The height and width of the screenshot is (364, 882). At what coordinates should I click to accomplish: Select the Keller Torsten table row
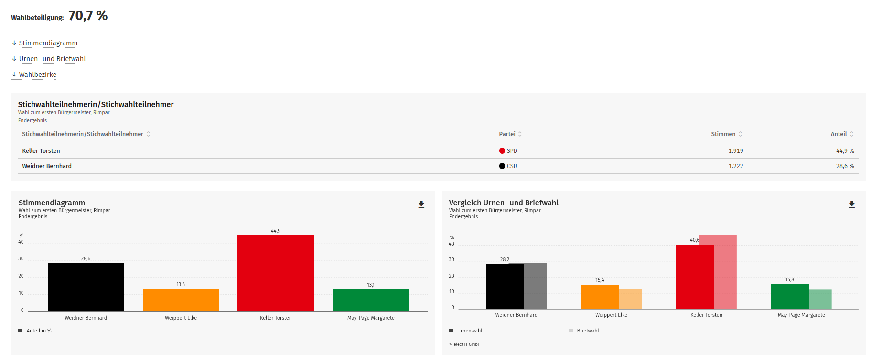coord(41,151)
